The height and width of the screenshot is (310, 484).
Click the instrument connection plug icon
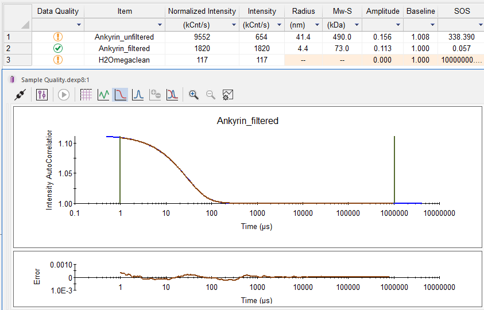coord(20,95)
